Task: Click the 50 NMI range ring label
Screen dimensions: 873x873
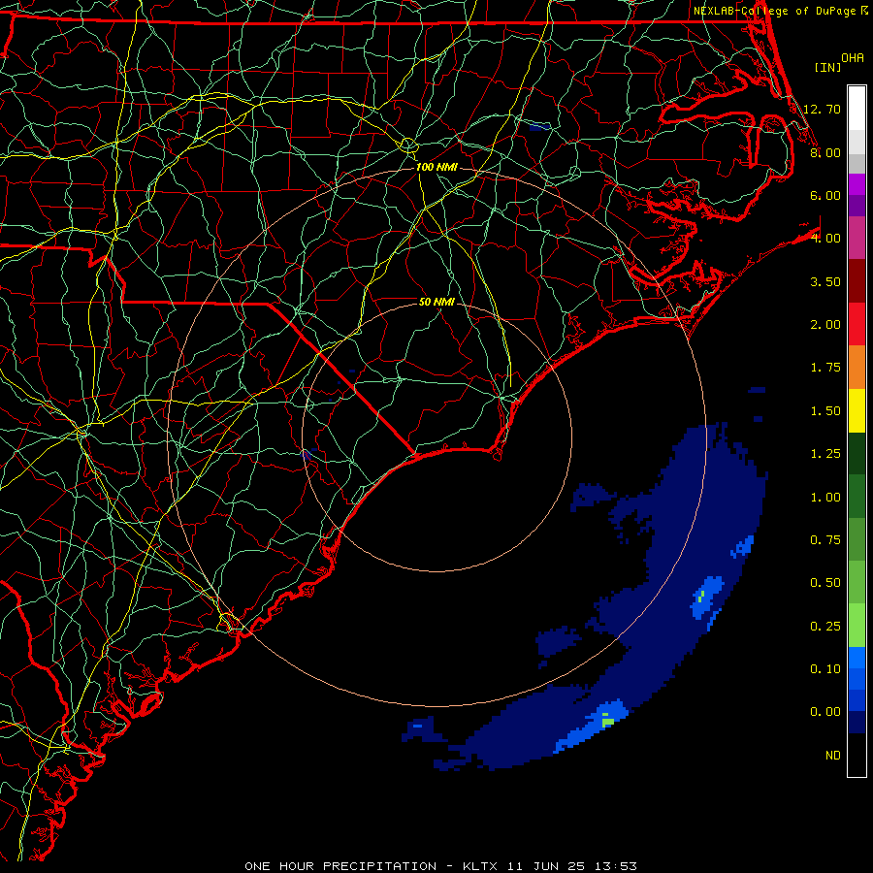Action: coord(436,302)
